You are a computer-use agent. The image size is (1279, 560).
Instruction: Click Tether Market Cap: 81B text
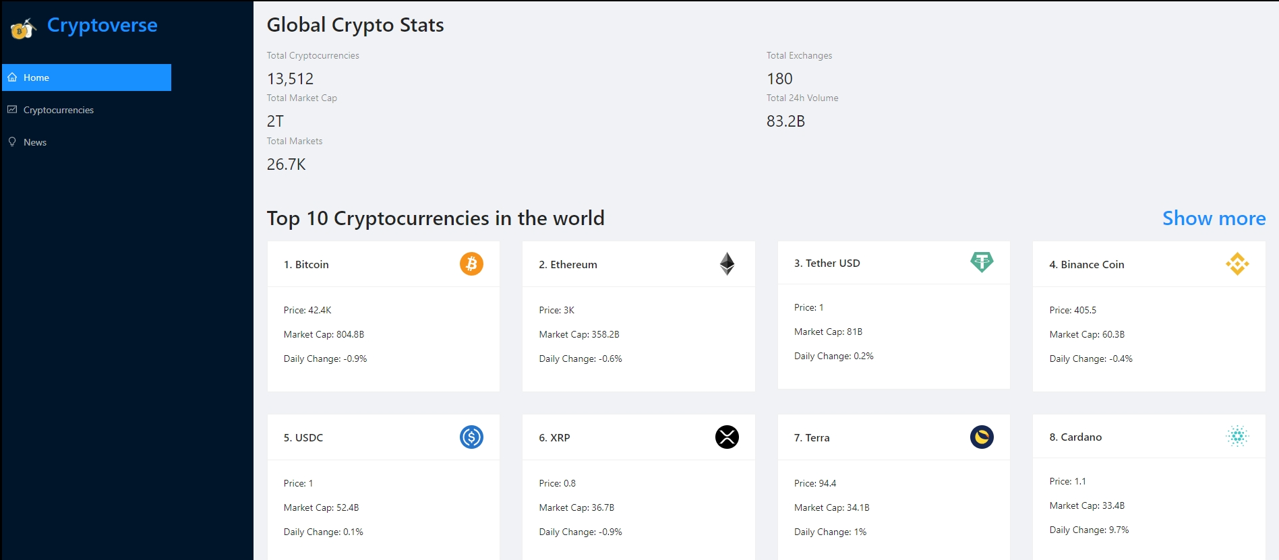pyautogui.click(x=828, y=332)
